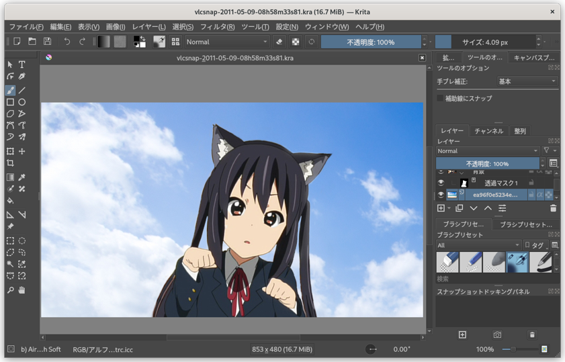The height and width of the screenshot is (362, 565).
Task: Enable 補助線にスナップ checkbox
Action: (440, 98)
